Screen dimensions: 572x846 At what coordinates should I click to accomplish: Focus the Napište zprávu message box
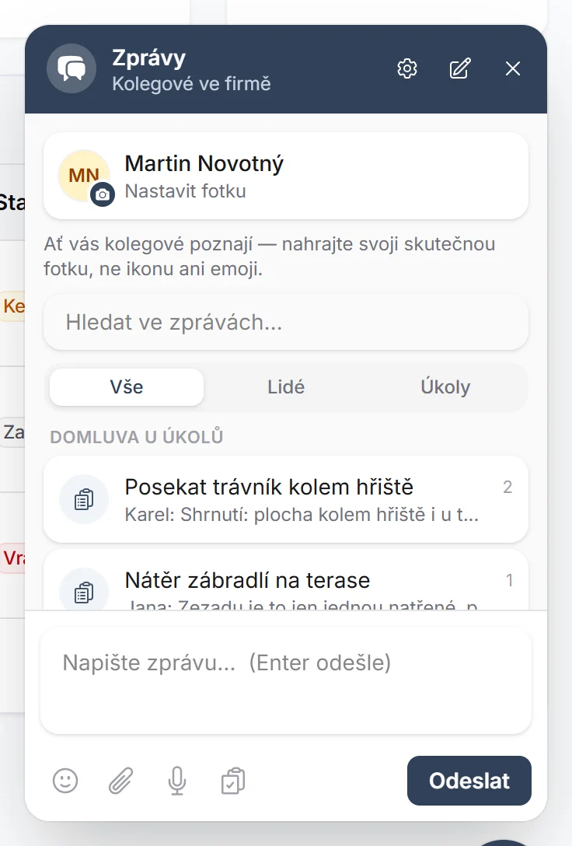(286, 681)
